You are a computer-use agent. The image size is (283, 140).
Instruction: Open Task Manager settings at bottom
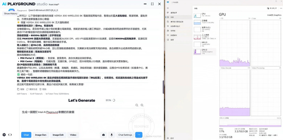[x=171, y=138]
